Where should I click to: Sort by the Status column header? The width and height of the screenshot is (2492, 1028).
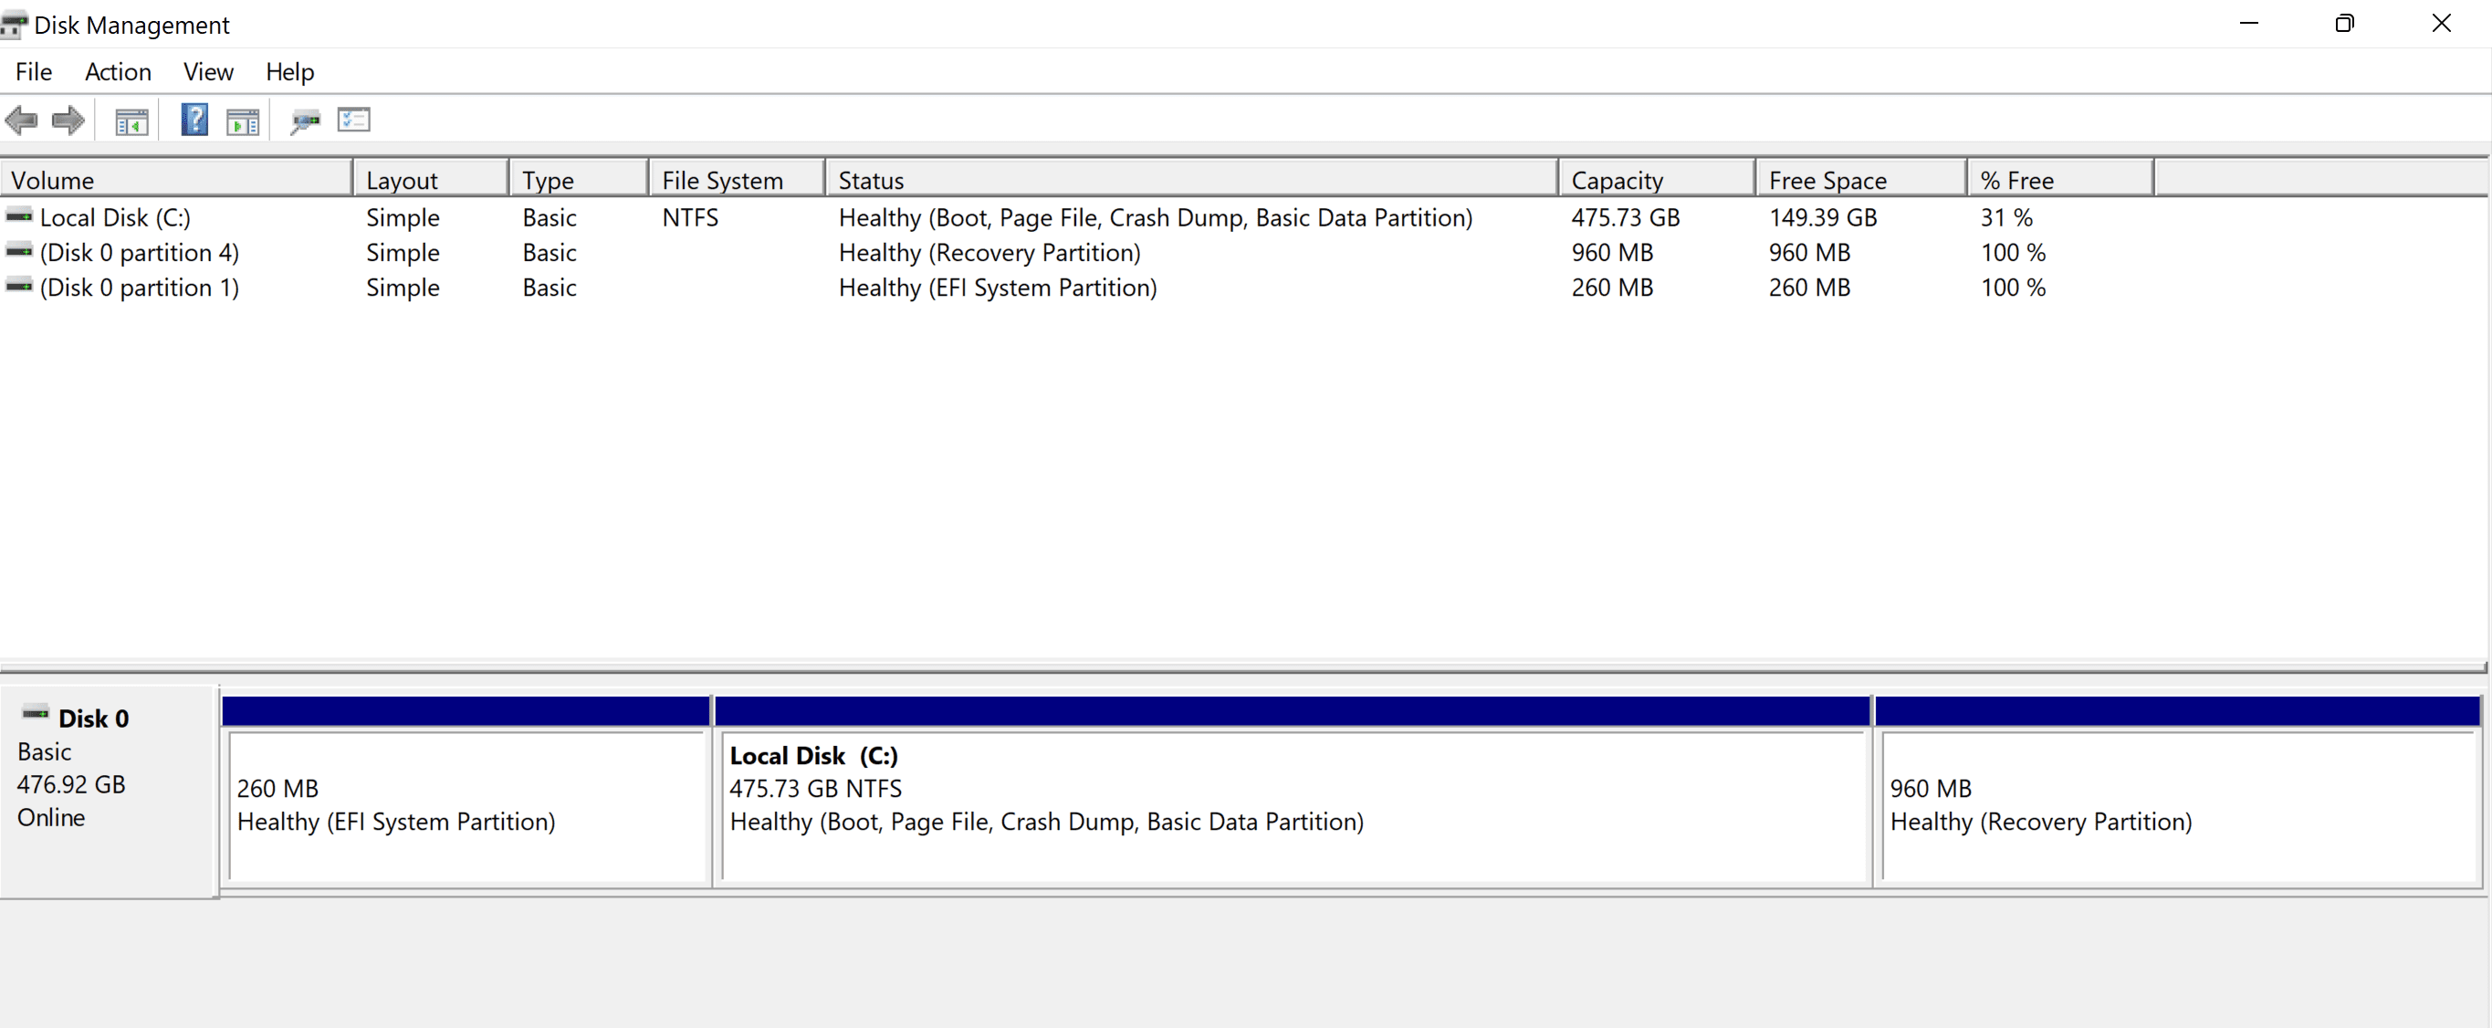coord(1192,179)
